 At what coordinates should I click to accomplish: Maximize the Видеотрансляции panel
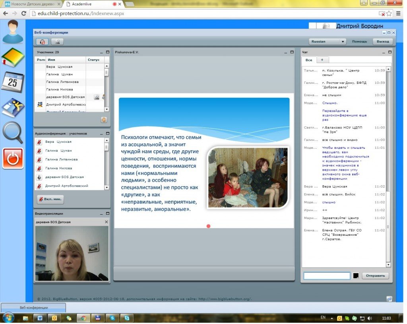click(108, 213)
